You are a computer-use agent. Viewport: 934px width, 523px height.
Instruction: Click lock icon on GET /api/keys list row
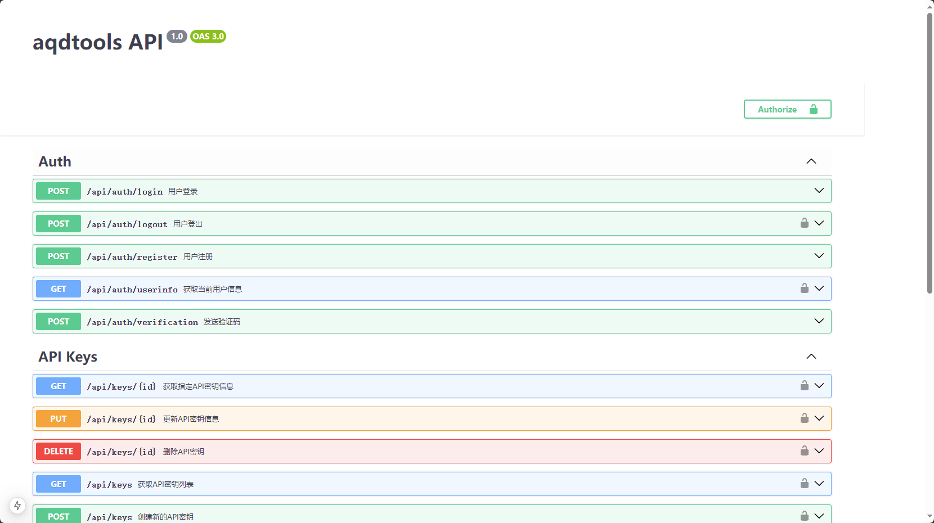[804, 484]
